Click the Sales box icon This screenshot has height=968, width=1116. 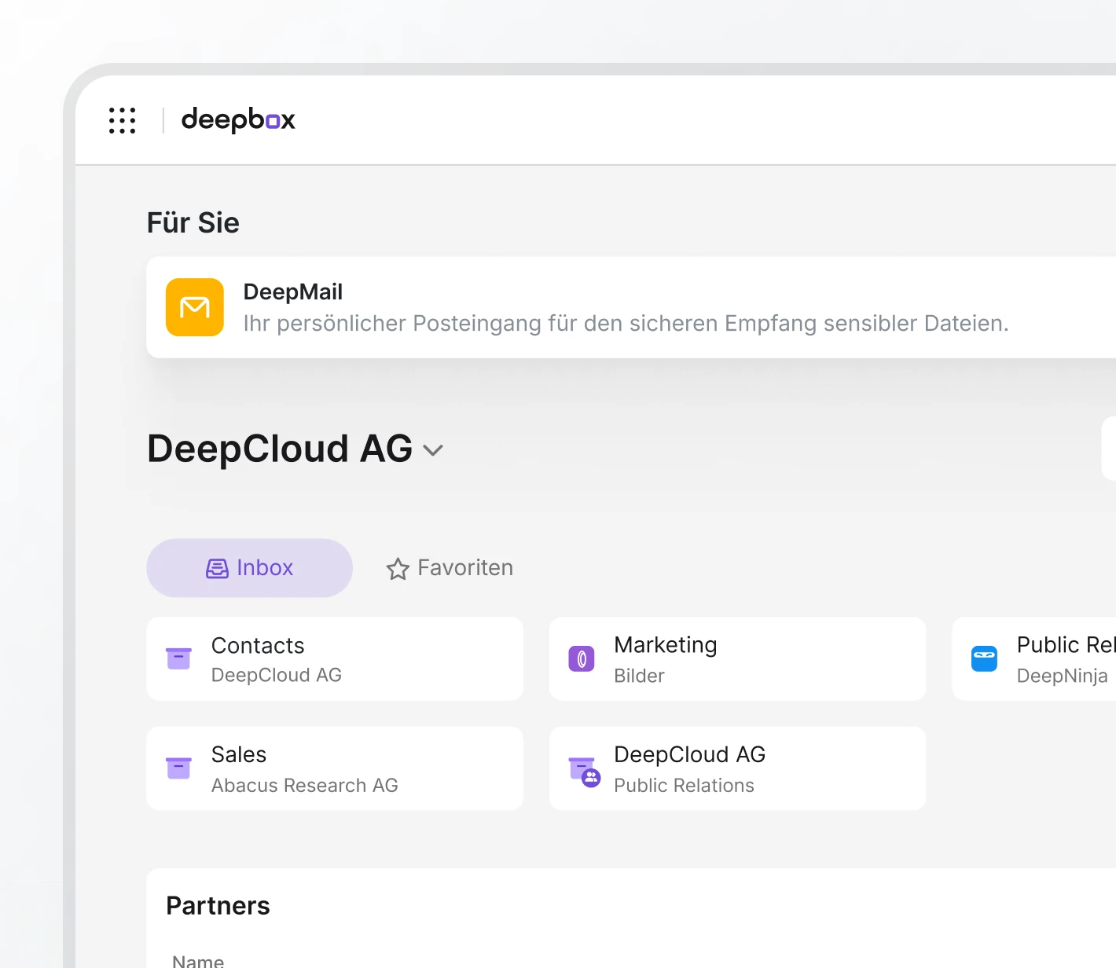[x=178, y=768]
